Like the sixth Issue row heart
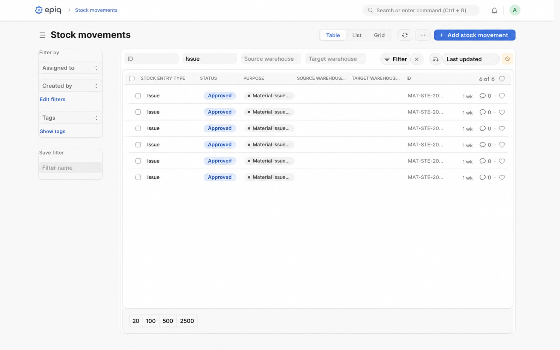560x350 pixels. pyautogui.click(x=502, y=177)
